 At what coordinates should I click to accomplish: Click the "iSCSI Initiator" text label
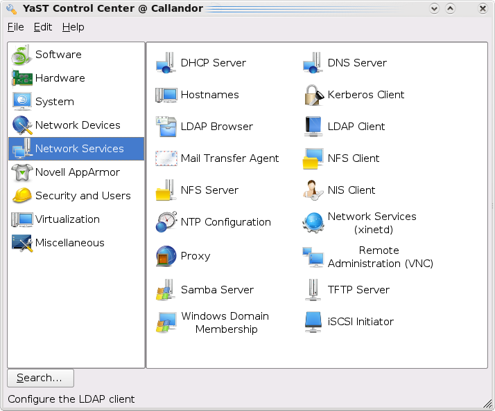coord(361,322)
